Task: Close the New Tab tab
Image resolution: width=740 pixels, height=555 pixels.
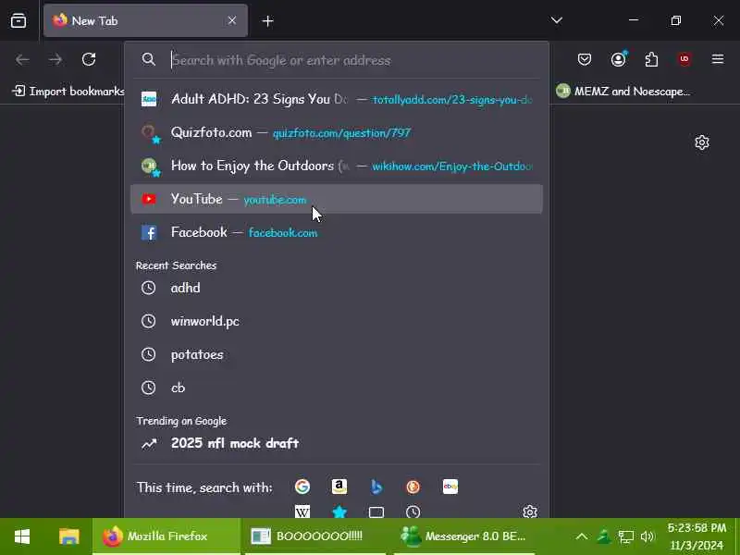Action: coord(232,20)
